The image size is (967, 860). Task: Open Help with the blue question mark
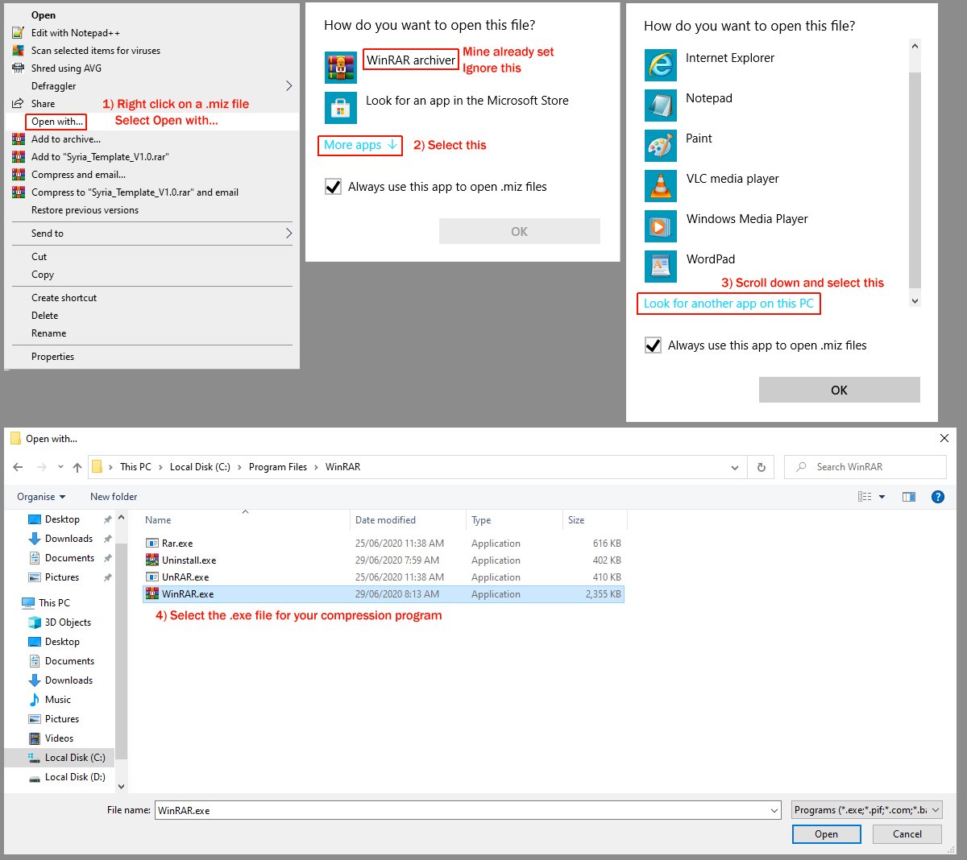[x=938, y=497]
